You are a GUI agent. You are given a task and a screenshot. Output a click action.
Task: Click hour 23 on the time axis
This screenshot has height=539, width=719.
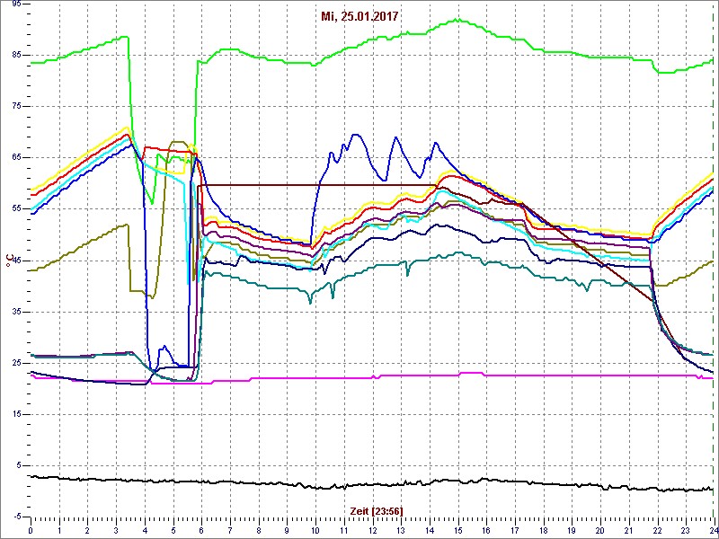click(685, 528)
